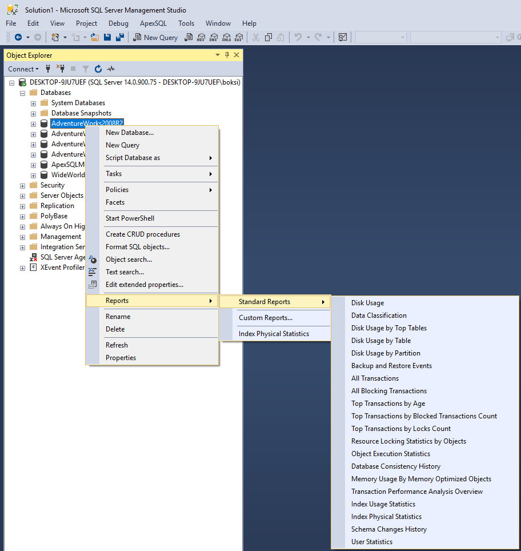Click the Save All icon
521x551 pixels.
(120, 37)
